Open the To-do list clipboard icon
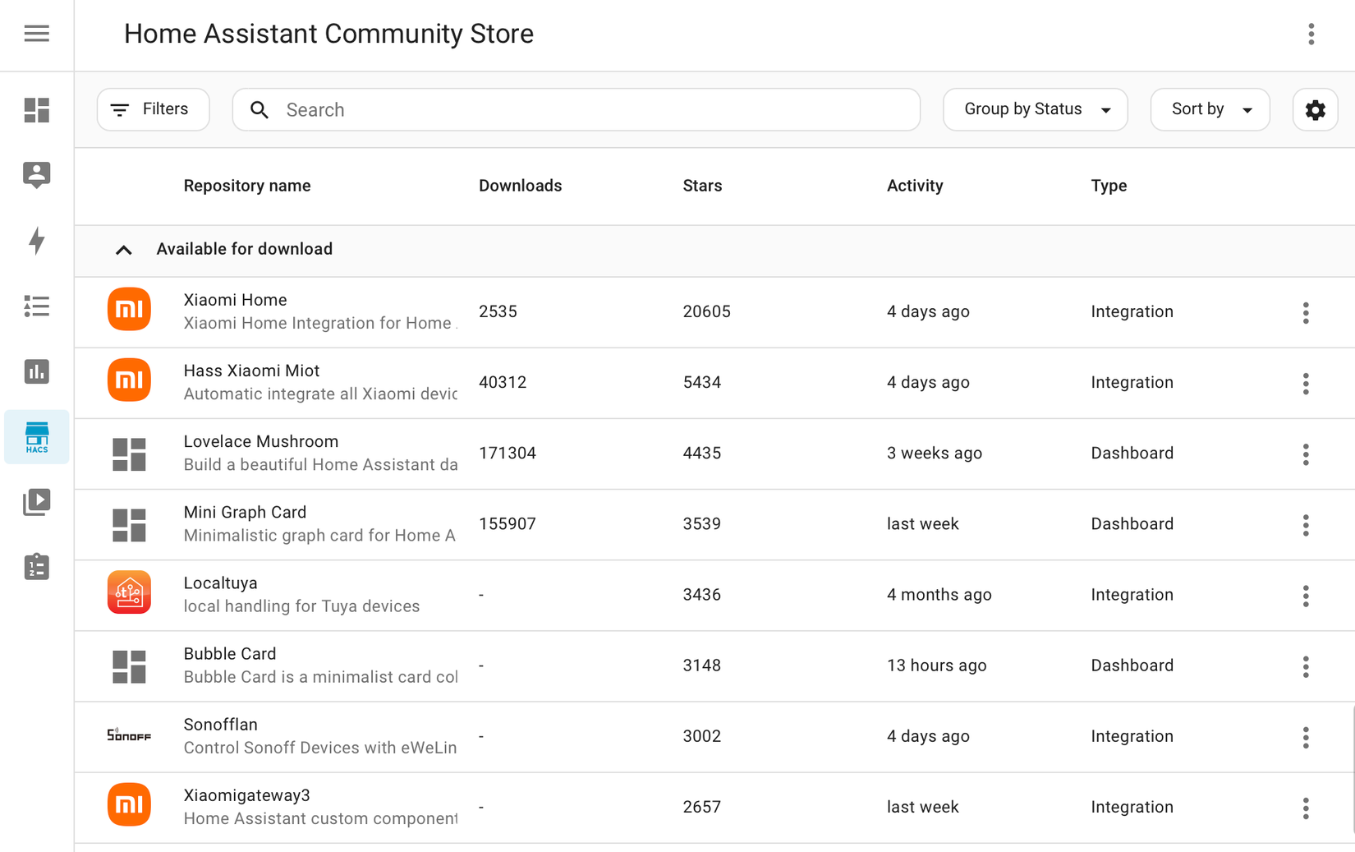 click(x=36, y=566)
